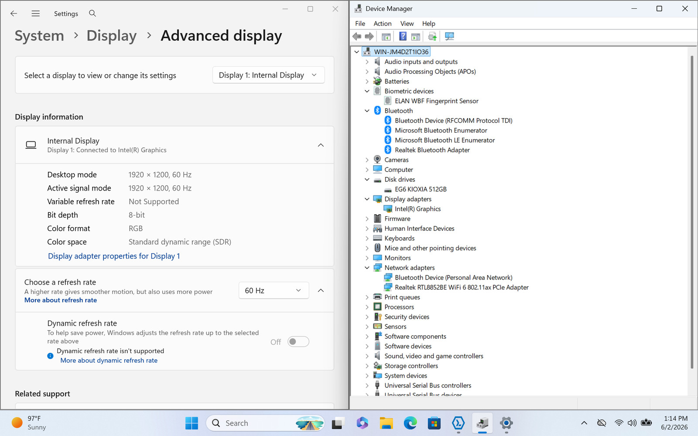Viewport: 698px width, 436px height.
Task: Collapse the WIN-JM4D2T1IO36 root node
Action: (356, 52)
